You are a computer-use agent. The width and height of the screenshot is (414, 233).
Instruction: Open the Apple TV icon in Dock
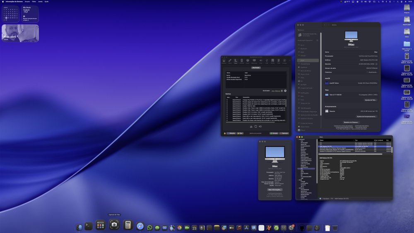[x=231, y=228]
